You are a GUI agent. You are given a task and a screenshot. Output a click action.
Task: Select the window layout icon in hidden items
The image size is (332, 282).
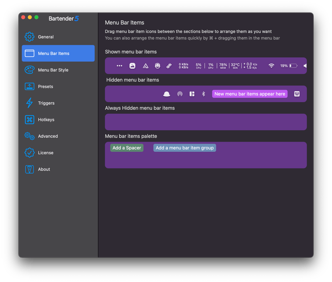(x=192, y=94)
